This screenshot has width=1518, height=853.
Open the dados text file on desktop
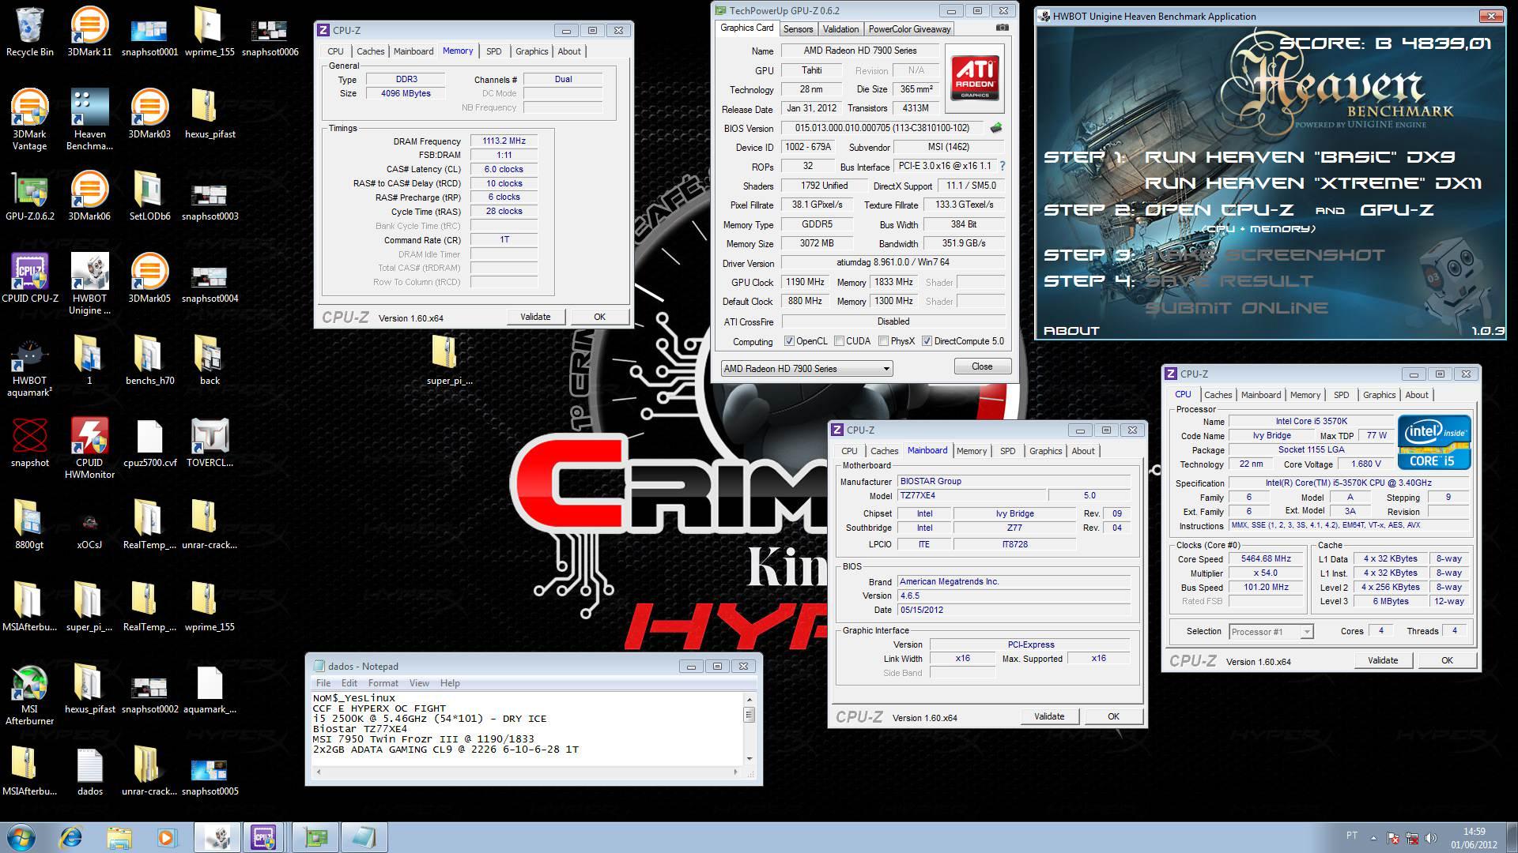click(x=89, y=770)
